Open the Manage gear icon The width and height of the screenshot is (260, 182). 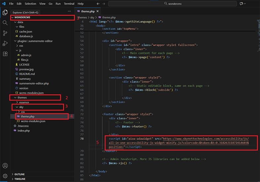pyautogui.click(x=5, y=176)
